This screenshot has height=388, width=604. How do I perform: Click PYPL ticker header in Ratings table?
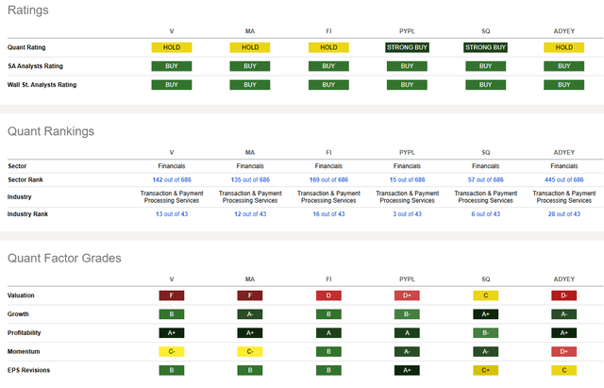click(x=407, y=31)
